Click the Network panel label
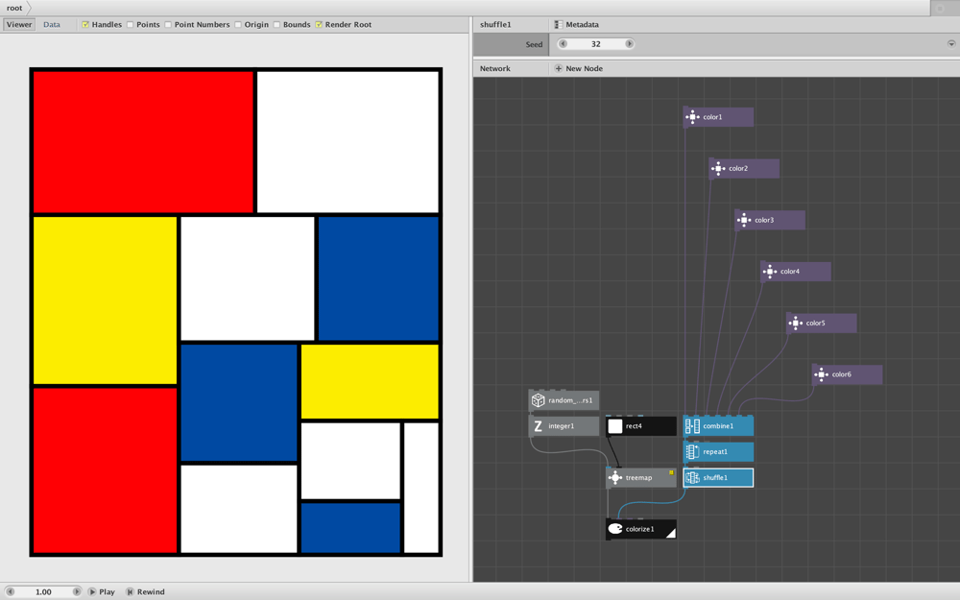The image size is (960, 600). [494, 68]
